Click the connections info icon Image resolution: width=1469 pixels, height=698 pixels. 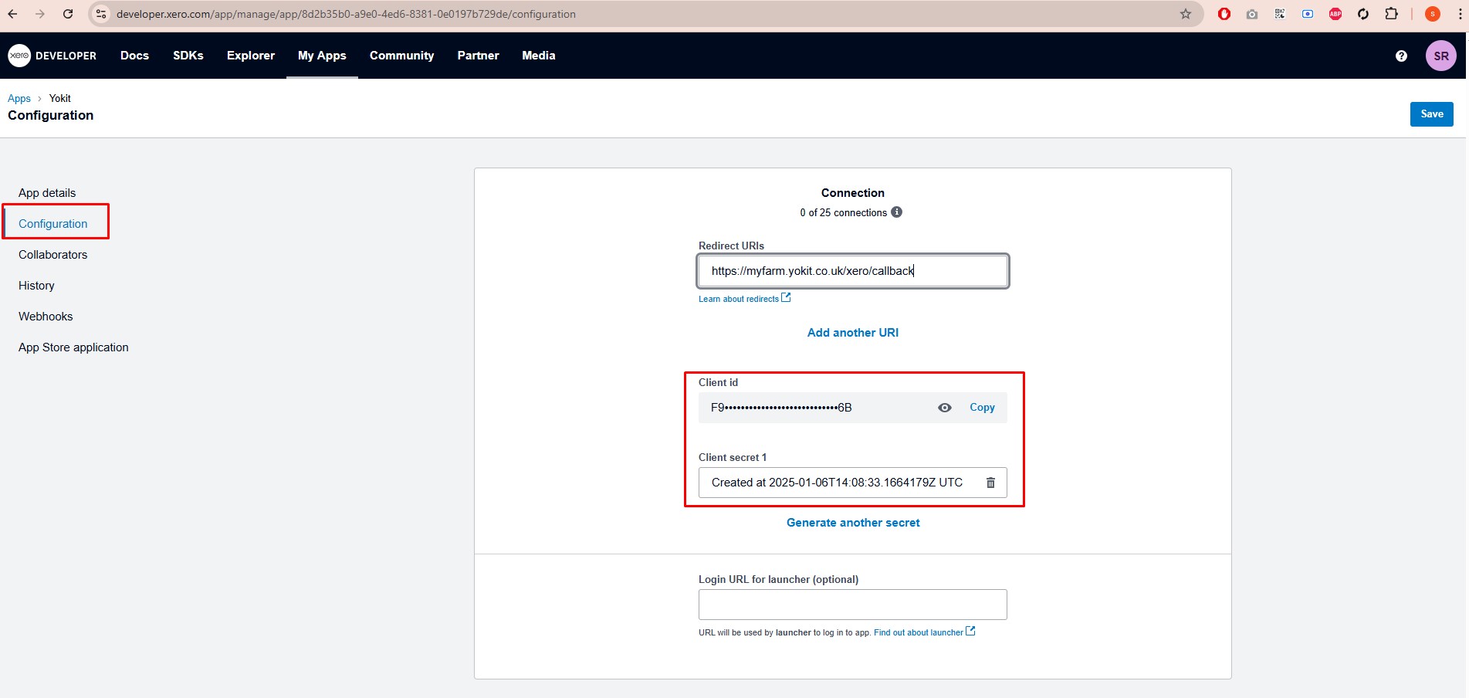click(896, 212)
